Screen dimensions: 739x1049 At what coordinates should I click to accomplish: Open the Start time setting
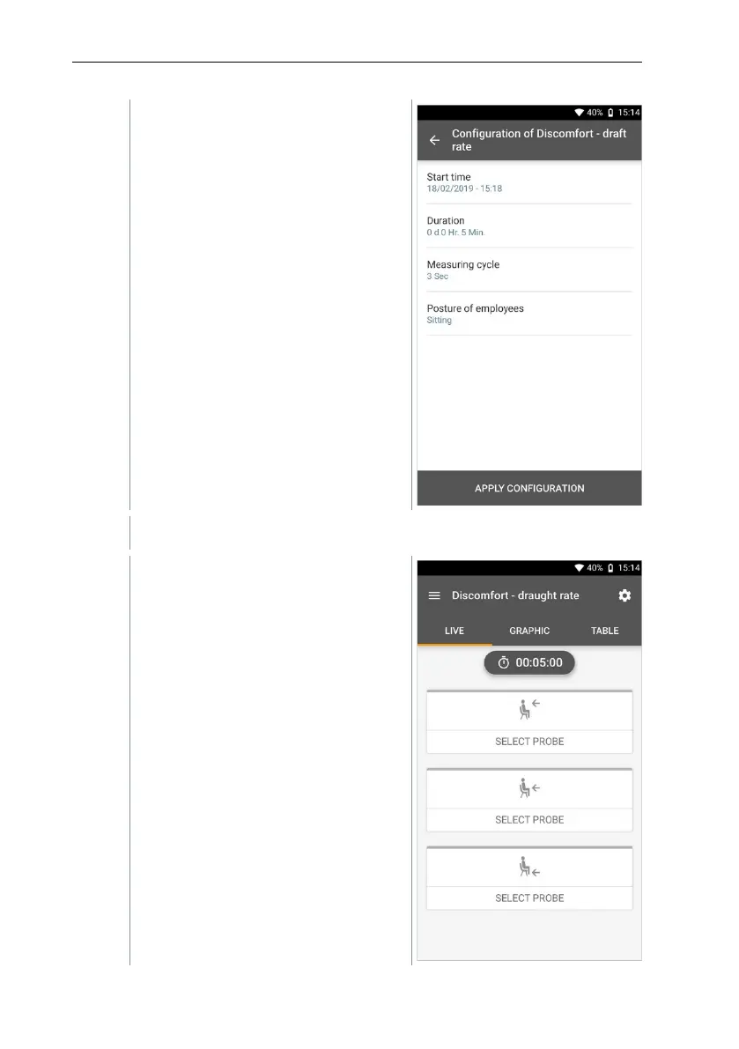click(x=529, y=182)
